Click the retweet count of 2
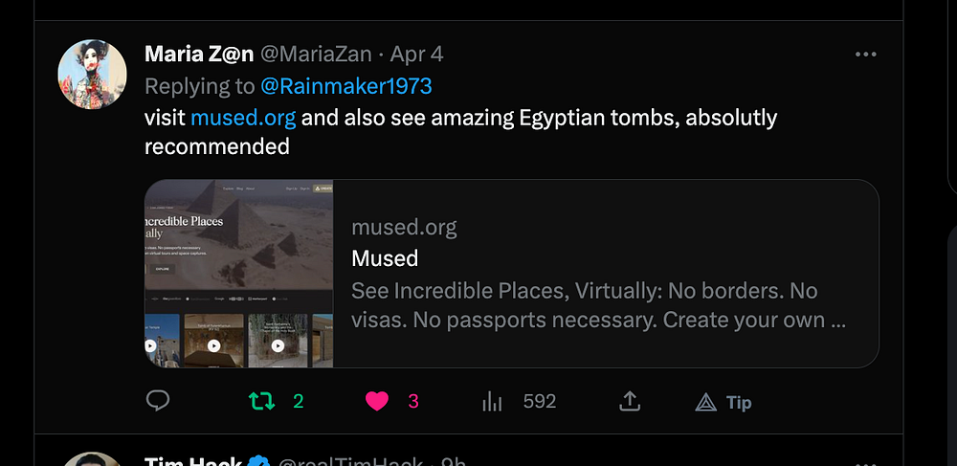 coord(299,402)
